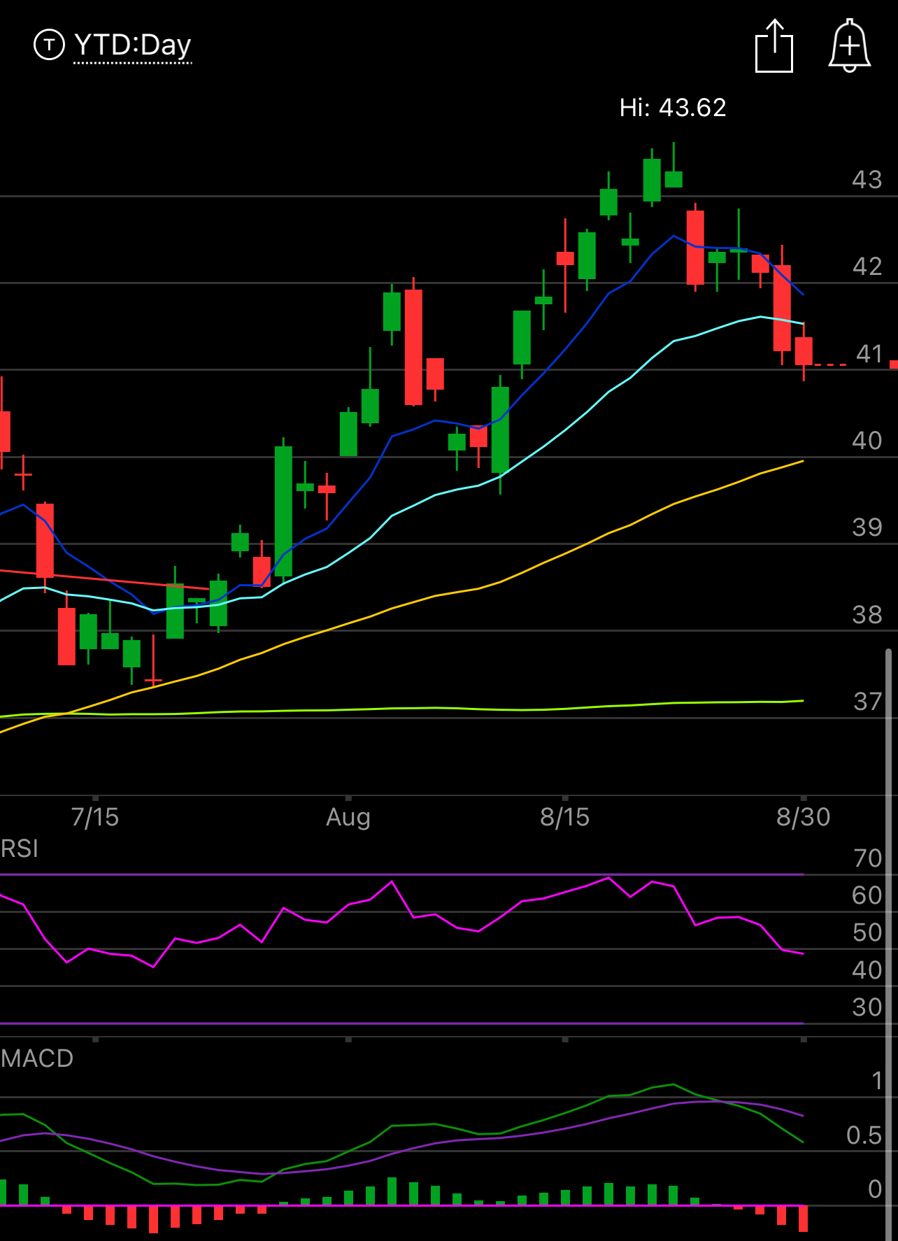Tap the 43 price axis label

867,180
